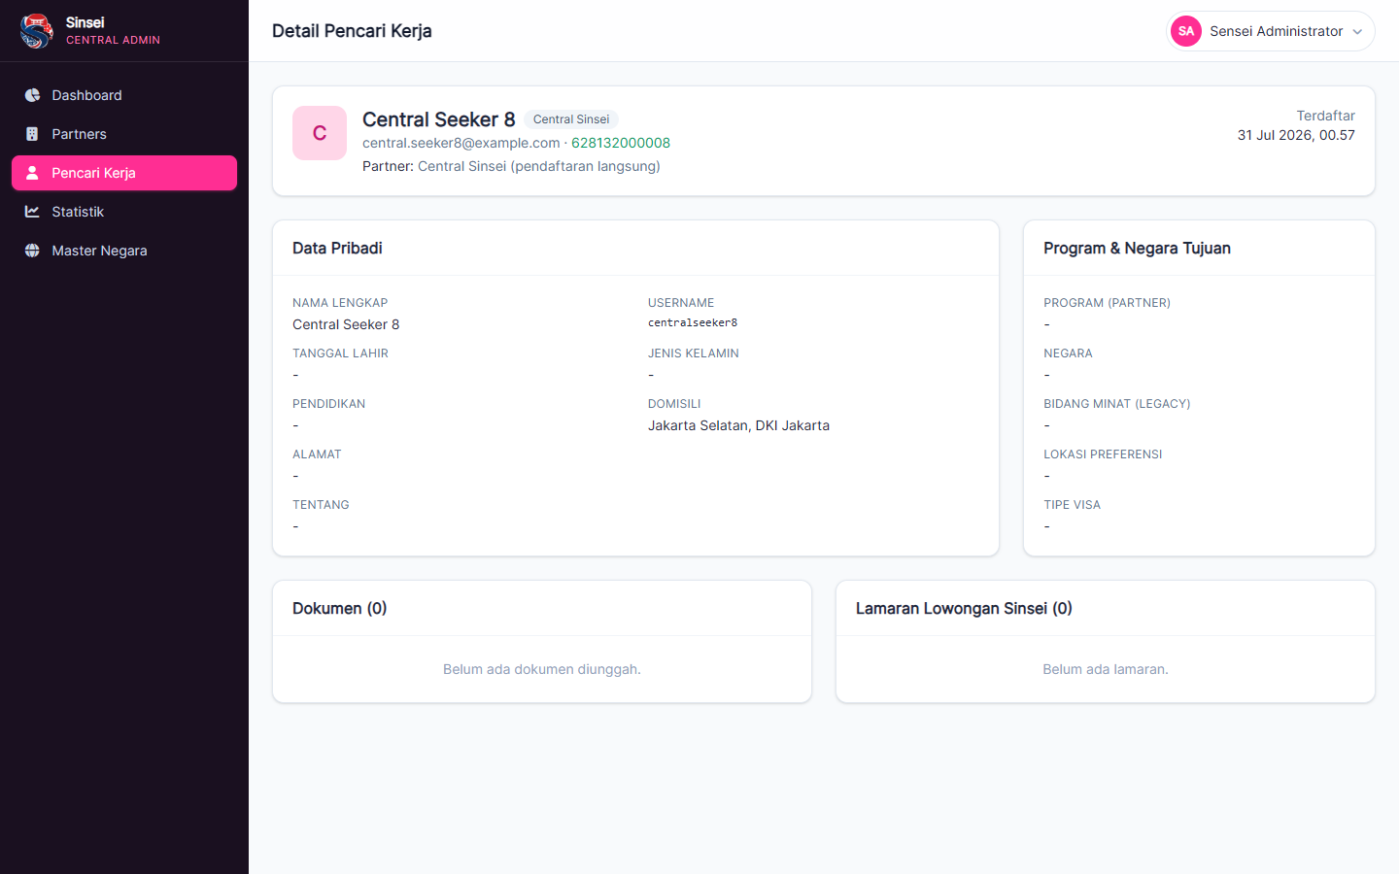Click the Nama Lengkap value Central Seeker 8

346,324
